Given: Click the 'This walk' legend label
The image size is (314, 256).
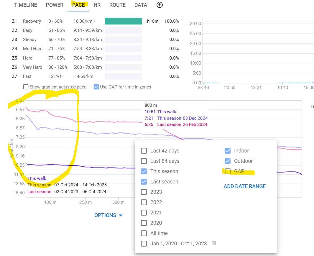Looking at the screenshot, I should click(x=37, y=178).
